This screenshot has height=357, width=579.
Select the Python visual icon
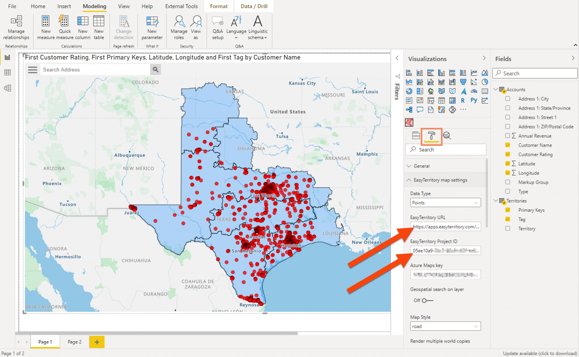coord(474,101)
